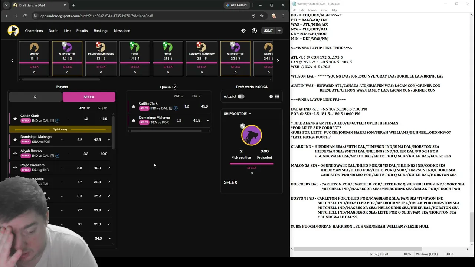Close the Draft starts browser tab
The height and width of the screenshot is (267, 475).
click(x=65, y=5)
